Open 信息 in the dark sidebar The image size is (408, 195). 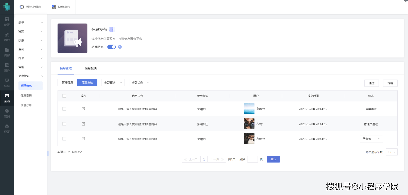pyautogui.click(x=7, y=83)
